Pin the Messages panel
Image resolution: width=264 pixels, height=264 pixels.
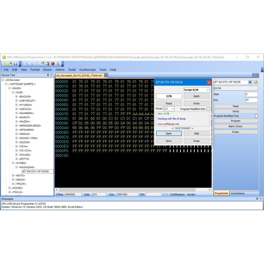[257, 199]
